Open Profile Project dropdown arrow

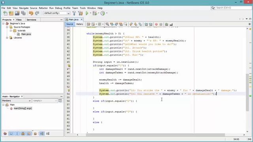[x=107, y=13]
